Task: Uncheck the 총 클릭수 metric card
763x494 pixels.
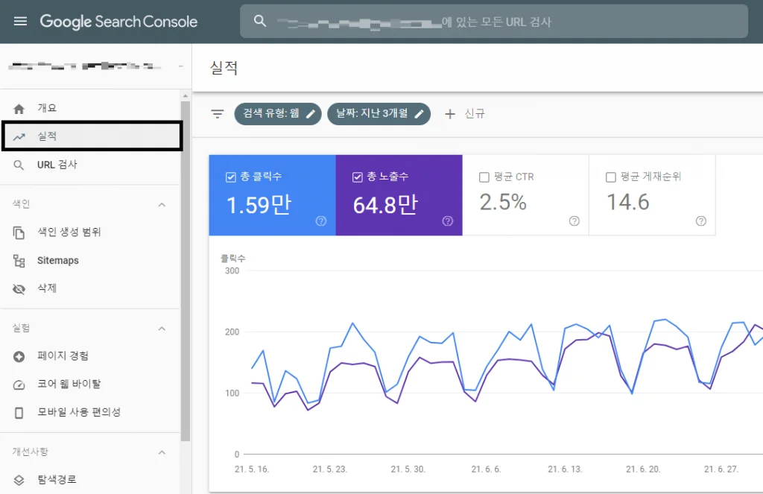Action: (230, 176)
